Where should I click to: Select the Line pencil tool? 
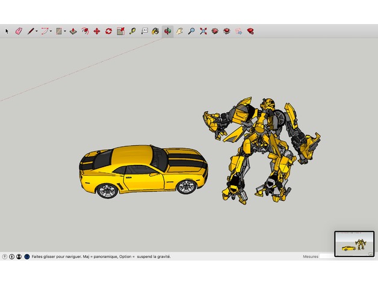point(31,31)
